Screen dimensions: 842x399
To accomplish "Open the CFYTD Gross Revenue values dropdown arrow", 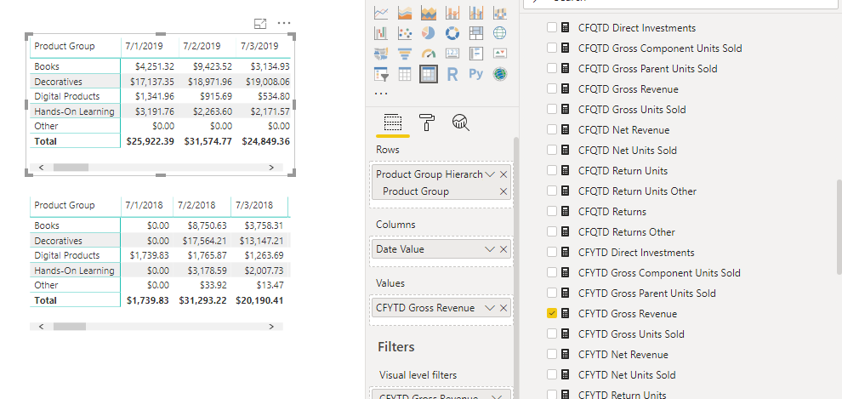I will click(x=489, y=308).
